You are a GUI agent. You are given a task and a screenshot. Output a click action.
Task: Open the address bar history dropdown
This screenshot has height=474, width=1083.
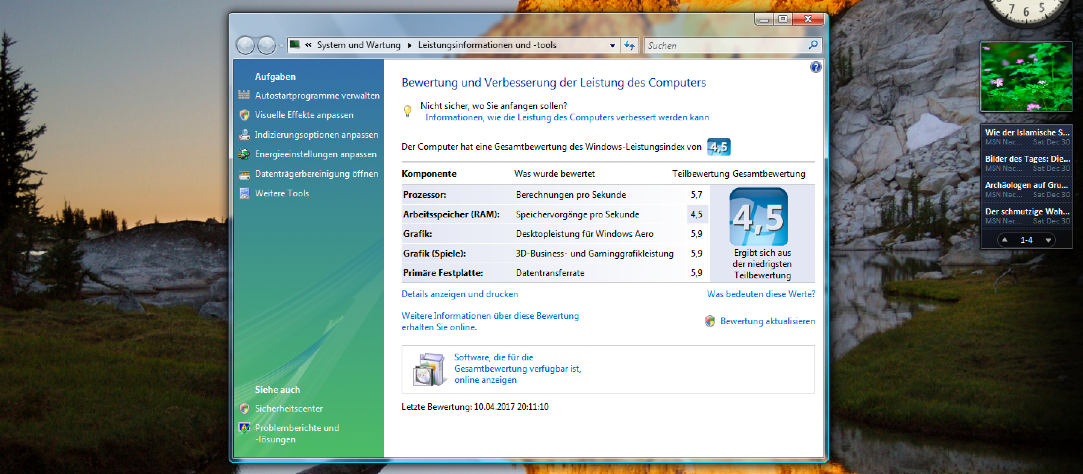point(612,46)
